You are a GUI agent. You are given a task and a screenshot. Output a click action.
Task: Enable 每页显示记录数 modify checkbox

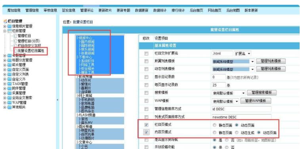click(146, 85)
